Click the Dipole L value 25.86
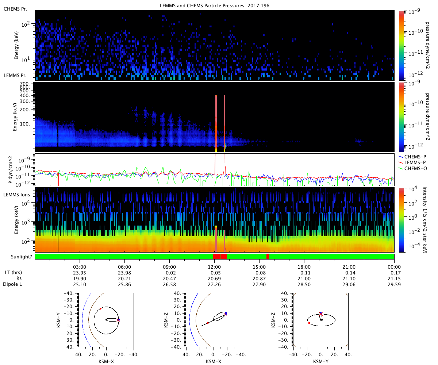The width and height of the screenshot is (438, 365). [x=125, y=284]
